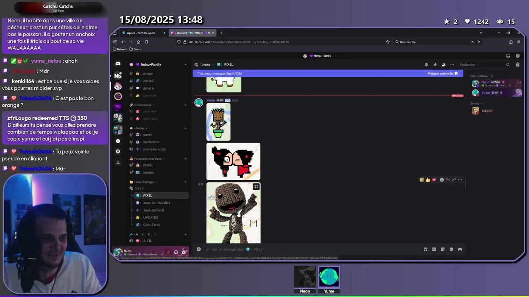Toggle the member list icon
529x297 pixels.
tap(443, 64)
